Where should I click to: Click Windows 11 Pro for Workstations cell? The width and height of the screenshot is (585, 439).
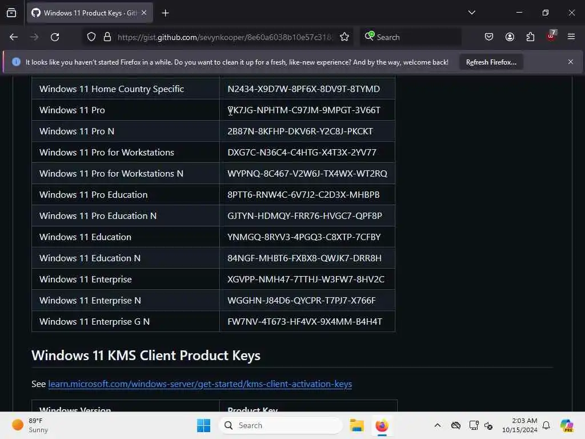126,152
